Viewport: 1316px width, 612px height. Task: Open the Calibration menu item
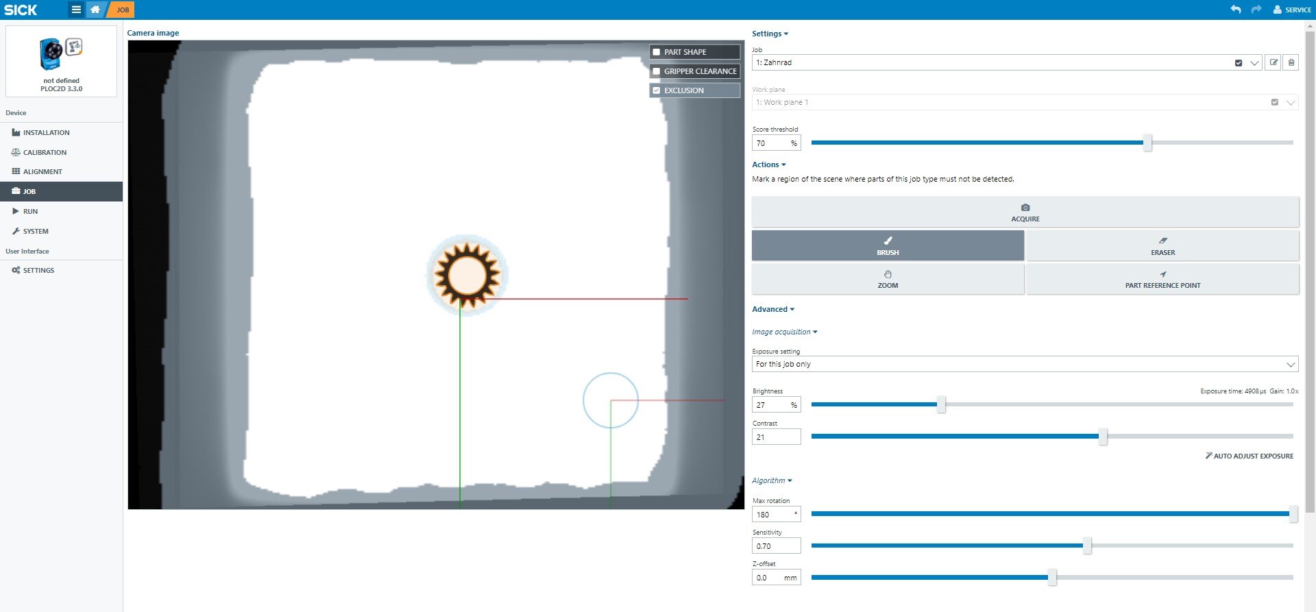coord(45,152)
